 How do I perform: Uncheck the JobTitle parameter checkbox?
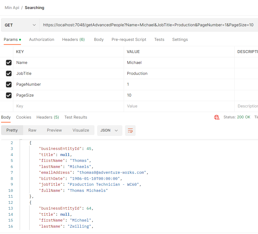(x=9, y=73)
